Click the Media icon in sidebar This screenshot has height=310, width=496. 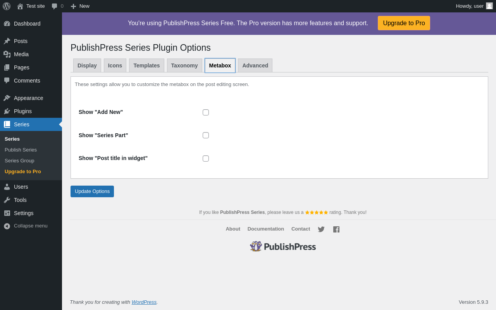(x=7, y=54)
